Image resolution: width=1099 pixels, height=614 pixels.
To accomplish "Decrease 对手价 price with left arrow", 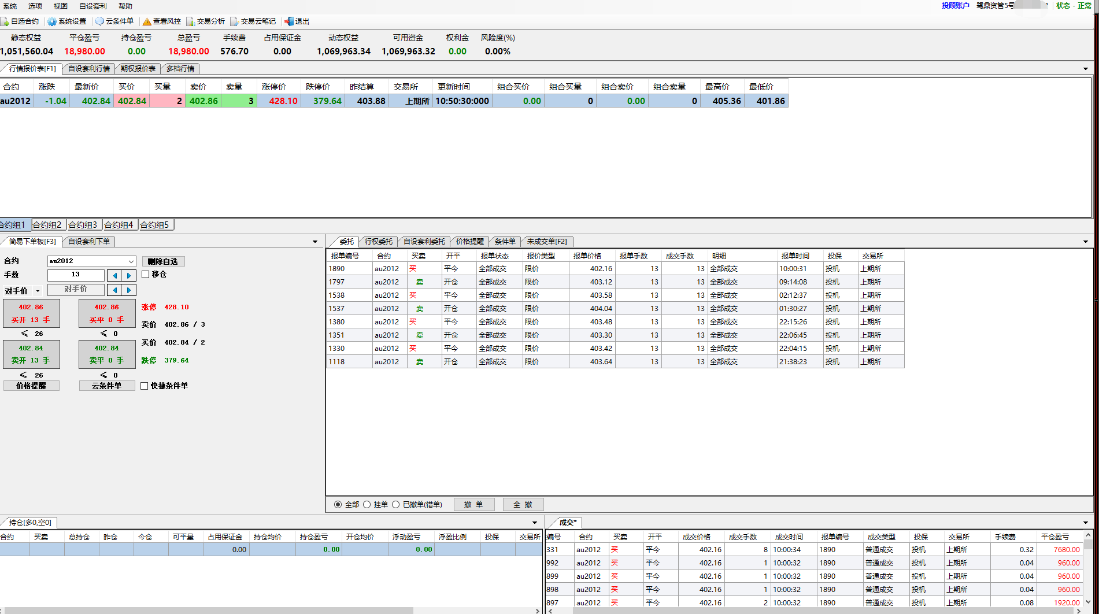I will click(x=115, y=290).
